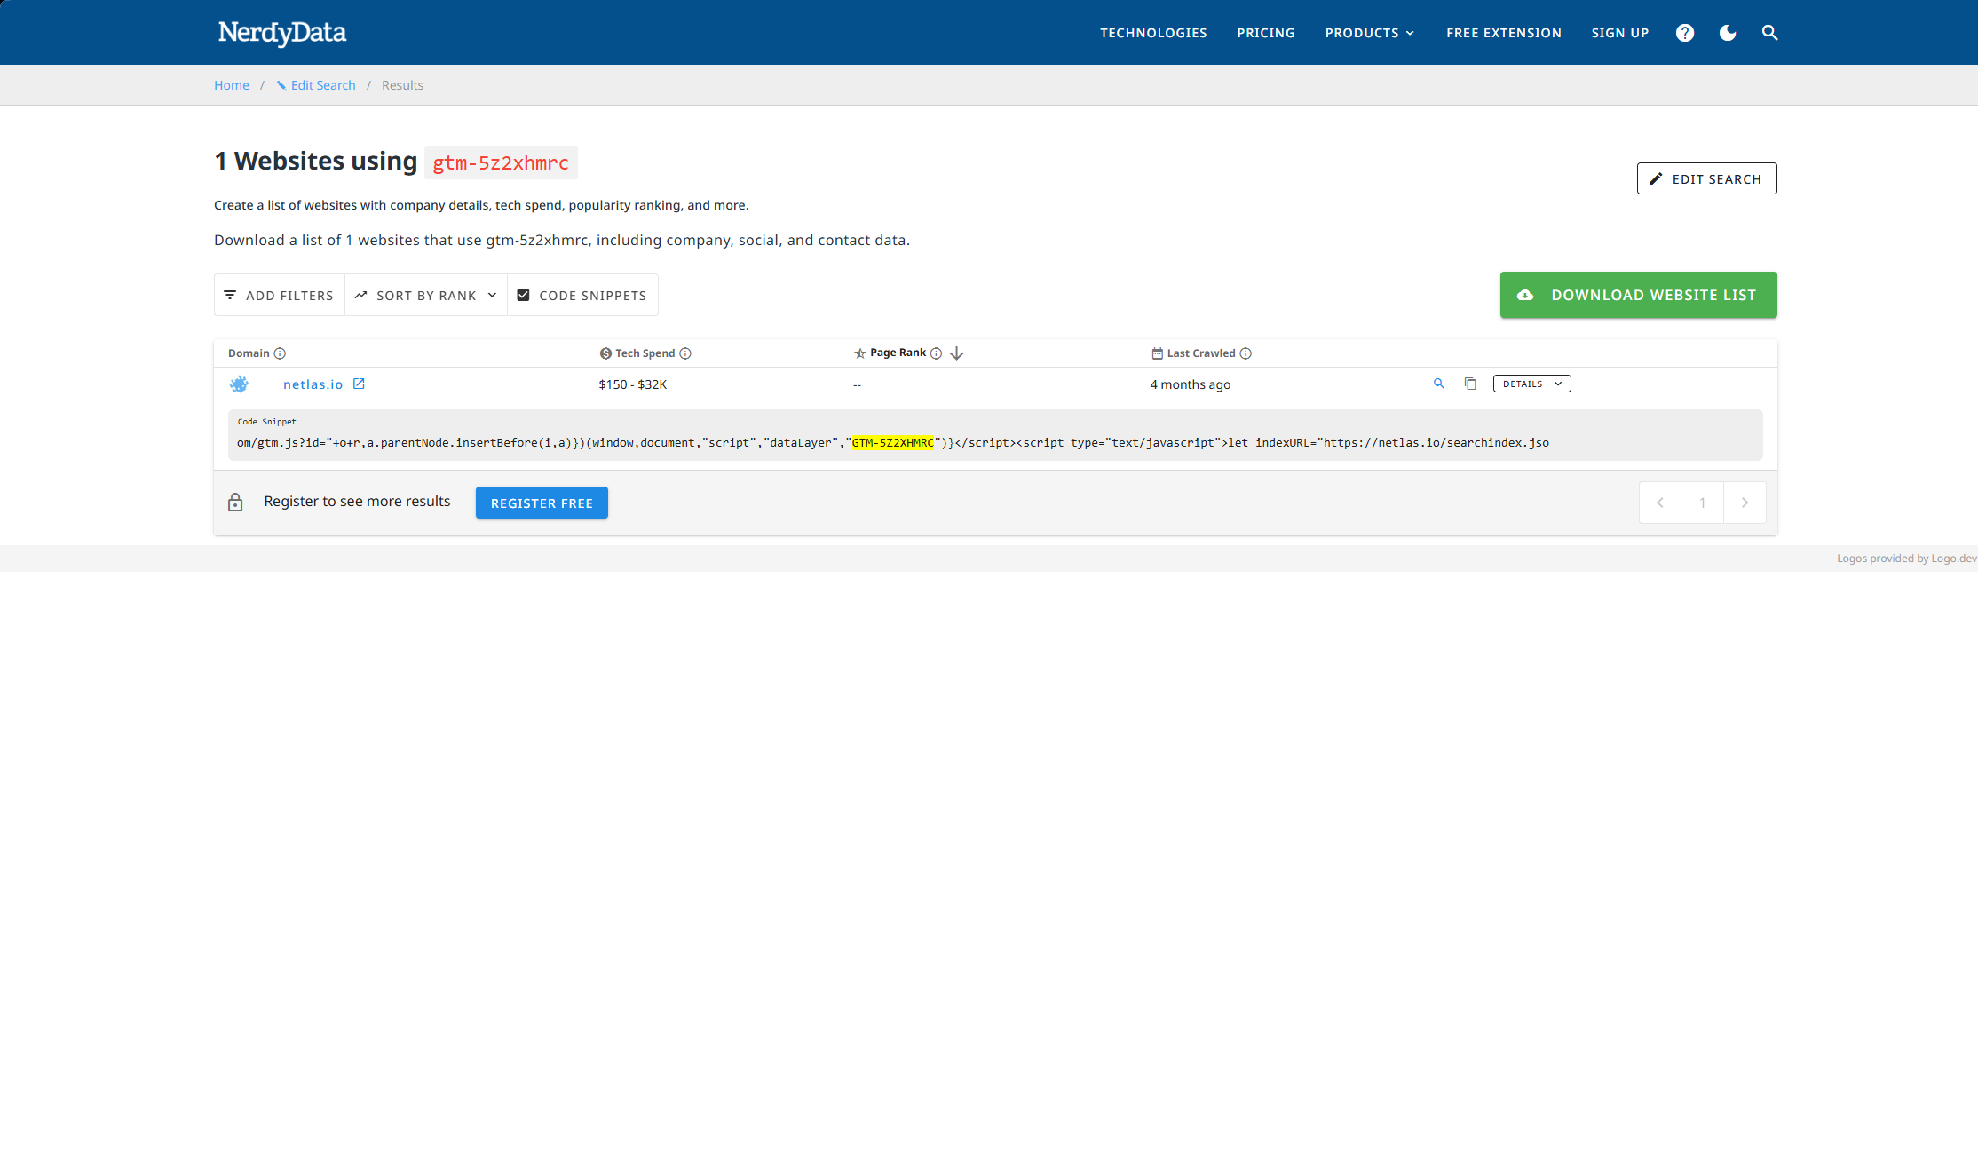The image size is (1978, 1157).
Task: Open the search magnifier in the navbar
Action: coord(1769,33)
